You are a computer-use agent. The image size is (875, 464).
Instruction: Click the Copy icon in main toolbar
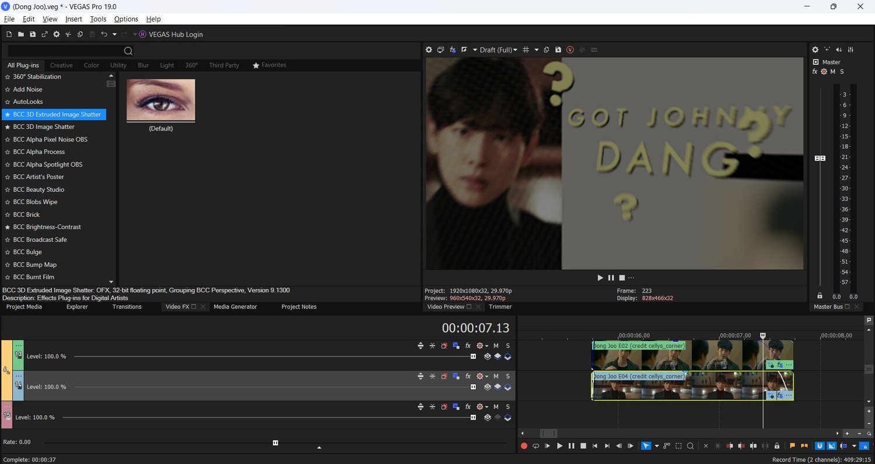coord(80,34)
